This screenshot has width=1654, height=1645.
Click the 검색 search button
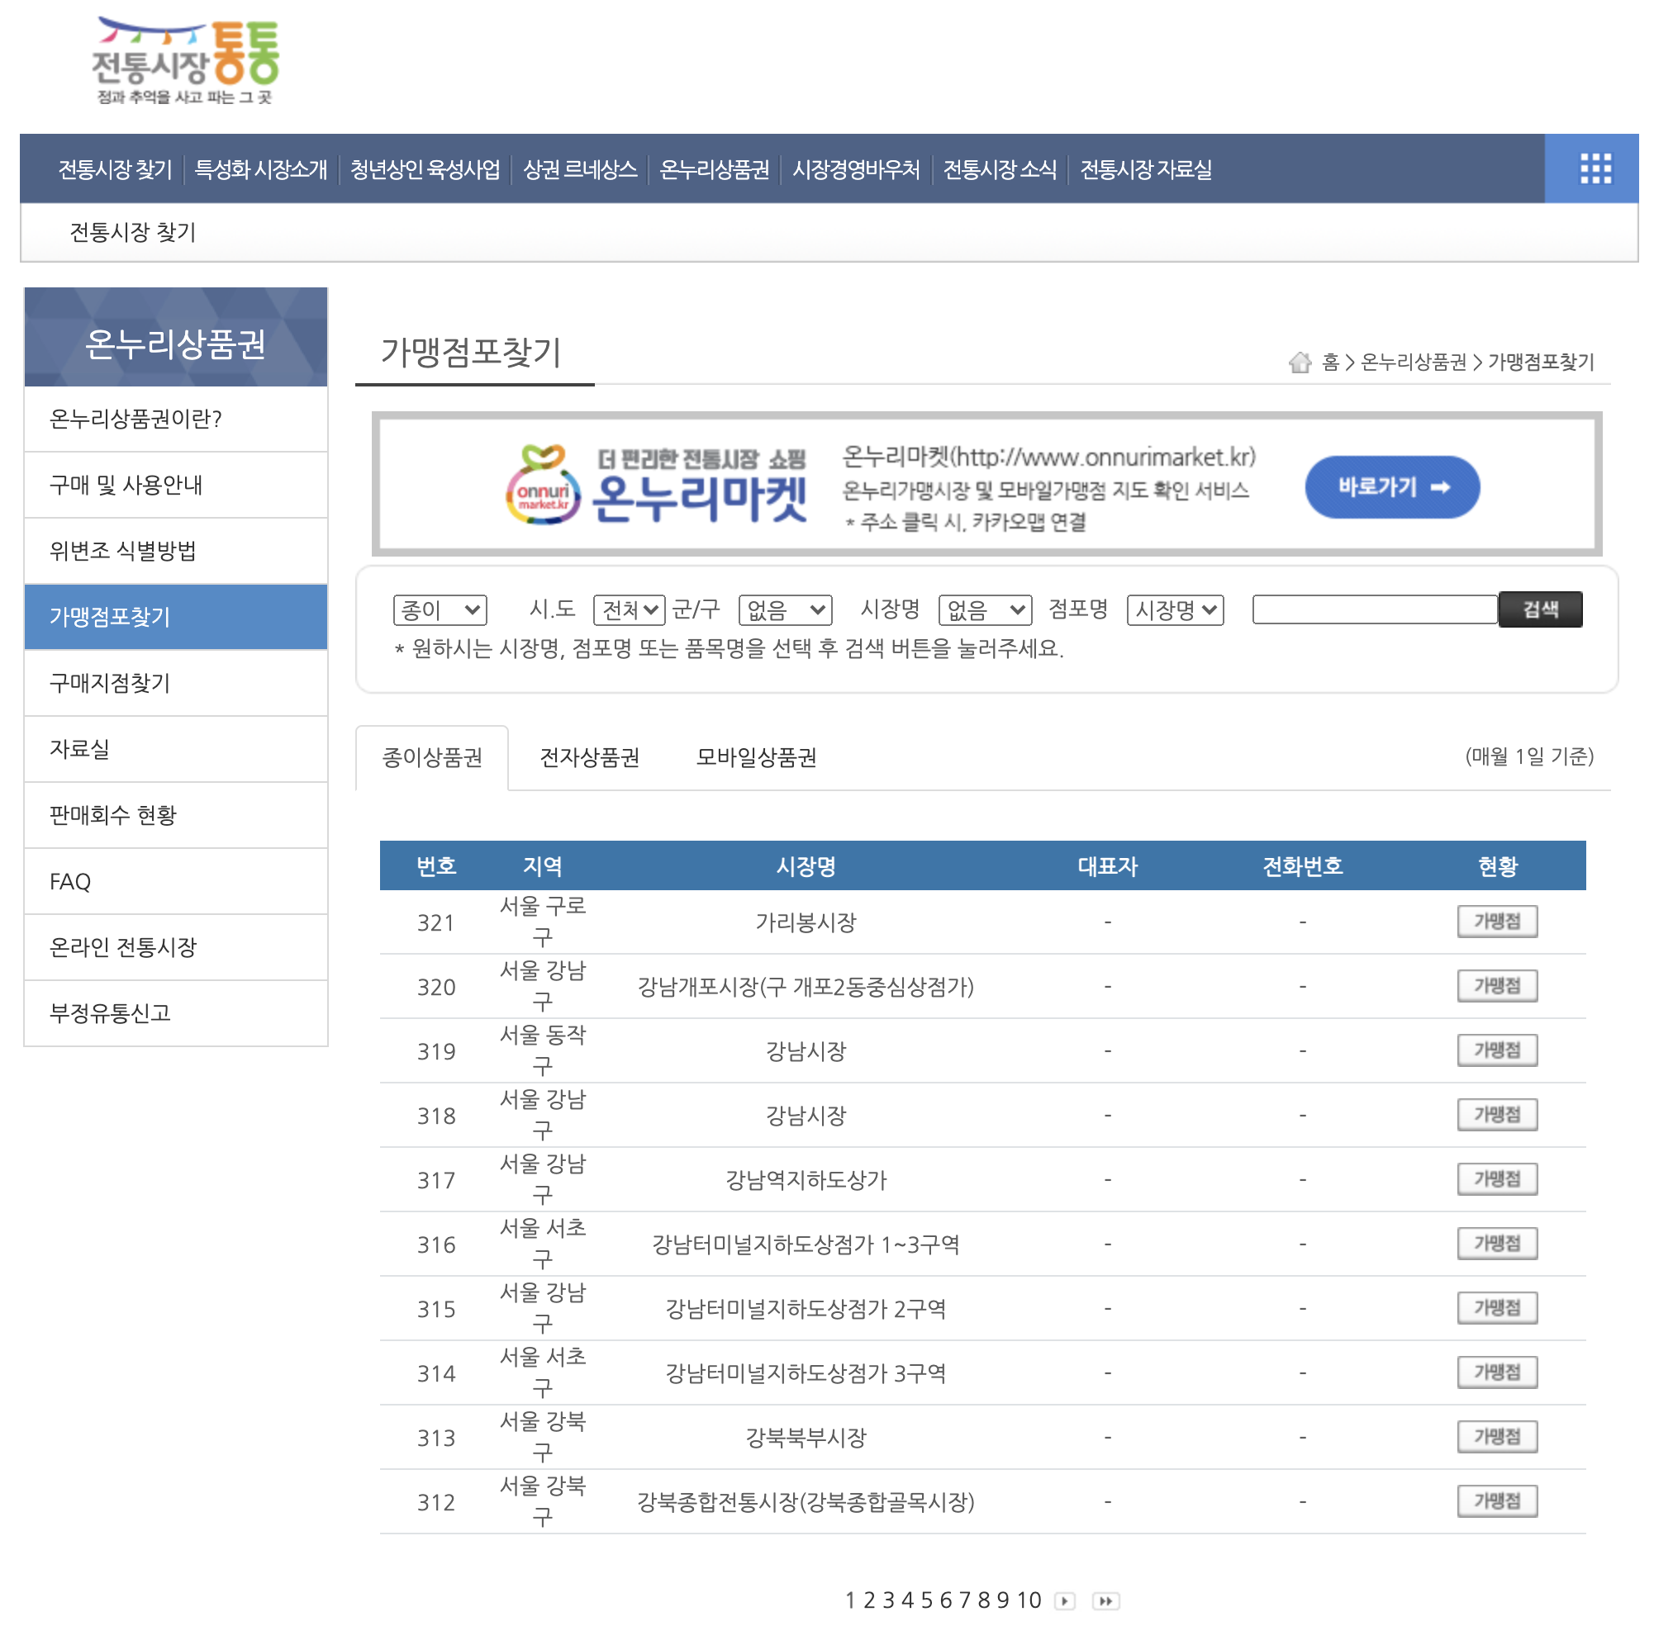[x=1539, y=609]
